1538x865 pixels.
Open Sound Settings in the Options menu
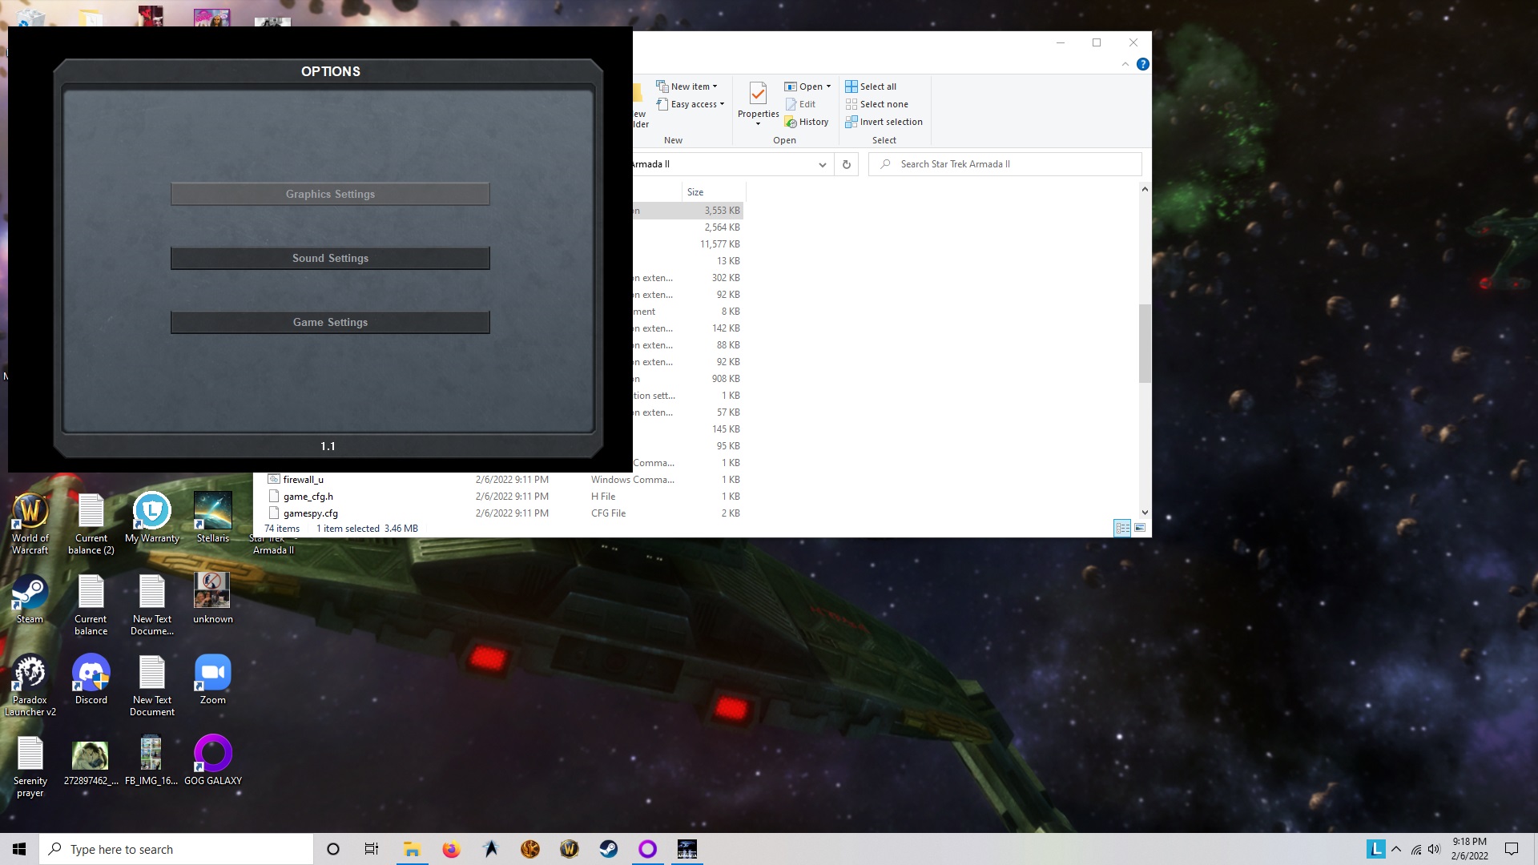click(330, 258)
